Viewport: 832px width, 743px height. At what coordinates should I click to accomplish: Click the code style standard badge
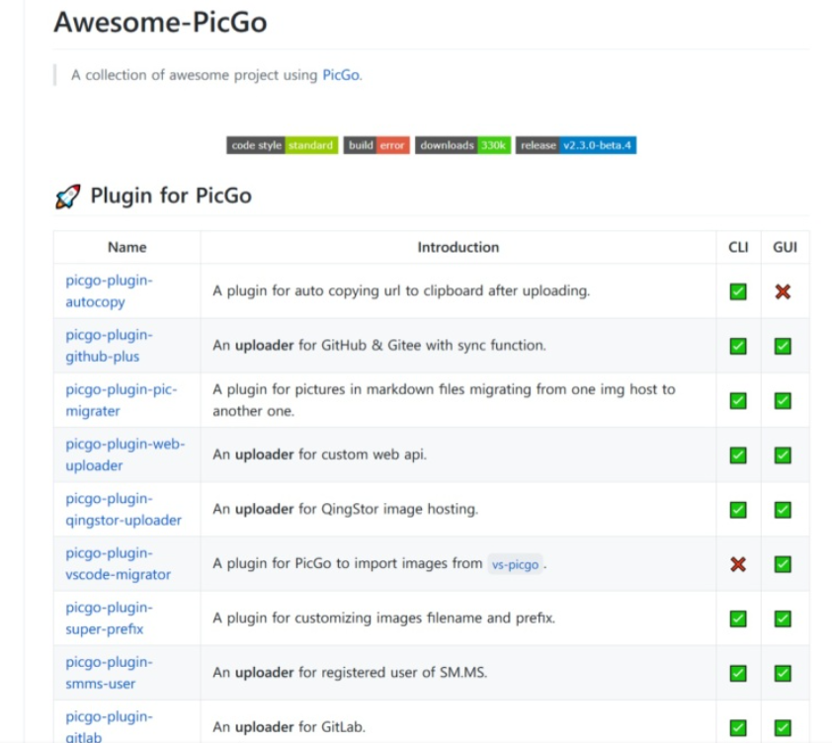coord(282,145)
